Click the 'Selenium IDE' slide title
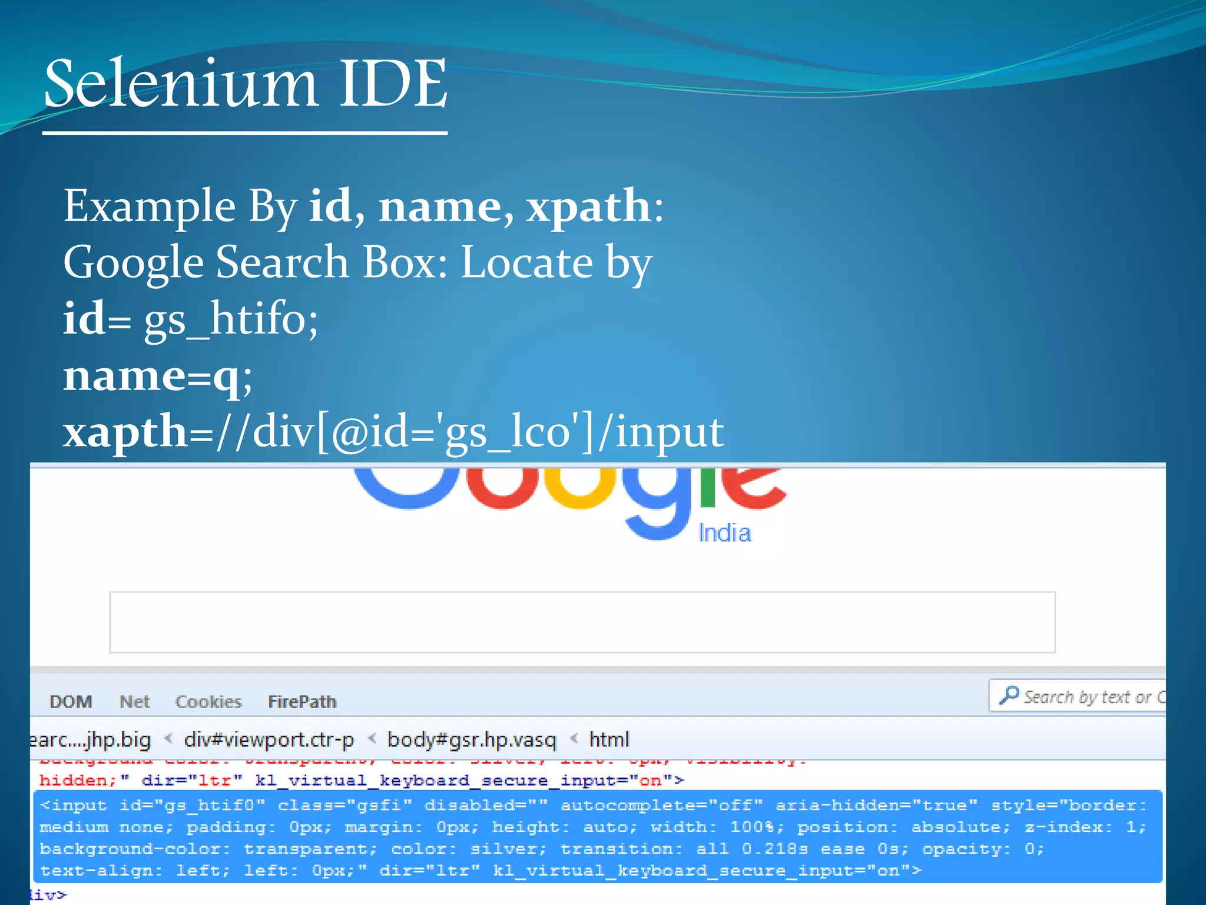The width and height of the screenshot is (1206, 905). tap(246, 83)
